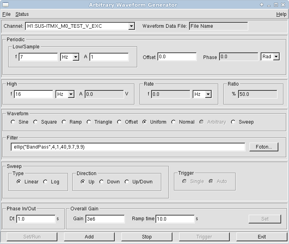
Task: Click the Stop button
Action: pos(147,237)
